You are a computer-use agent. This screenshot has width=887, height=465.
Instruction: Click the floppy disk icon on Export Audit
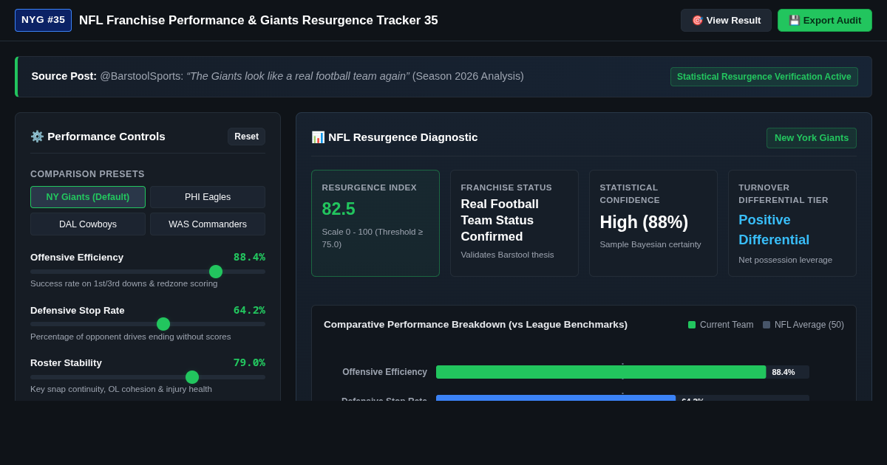795,20
